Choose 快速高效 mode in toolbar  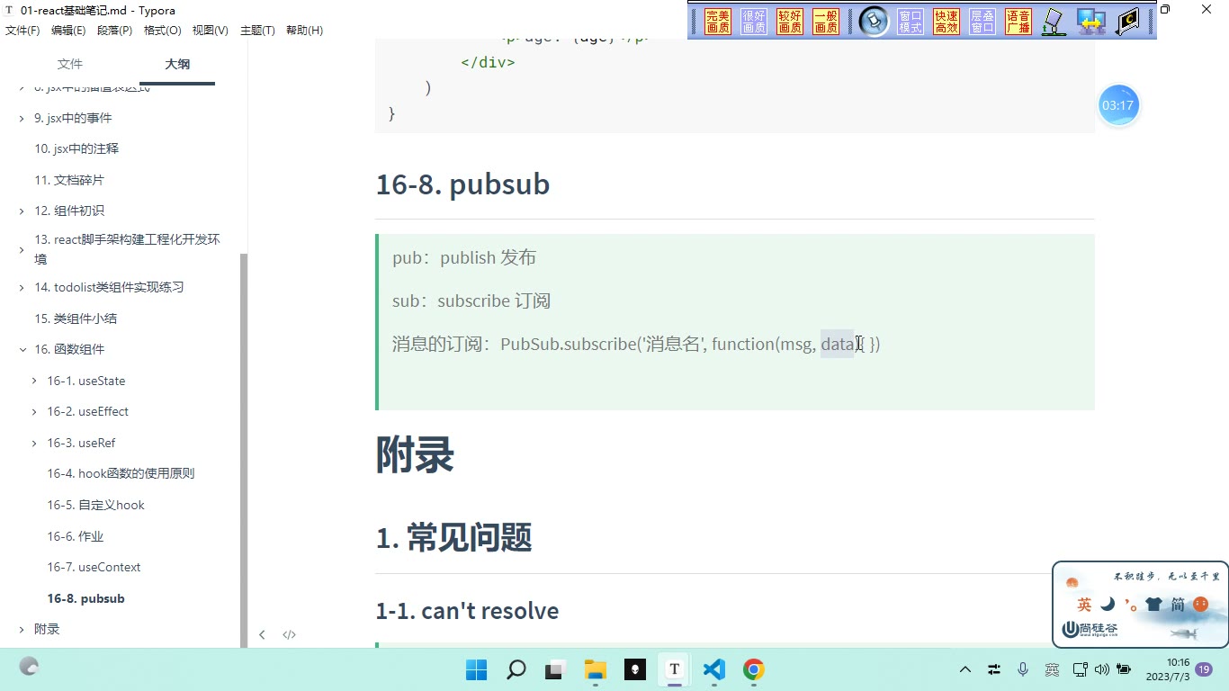click(946, 22)
